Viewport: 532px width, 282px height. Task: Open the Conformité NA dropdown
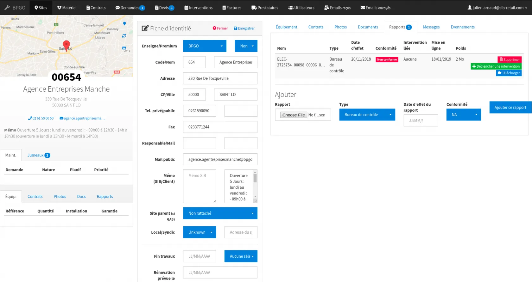464,115
